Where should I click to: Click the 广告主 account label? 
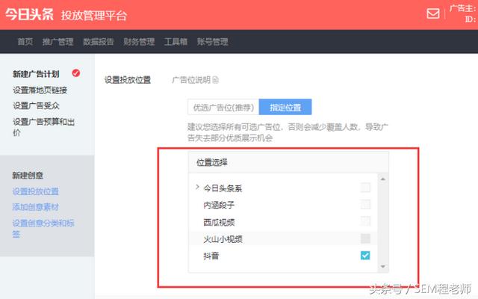coord(463,8)
